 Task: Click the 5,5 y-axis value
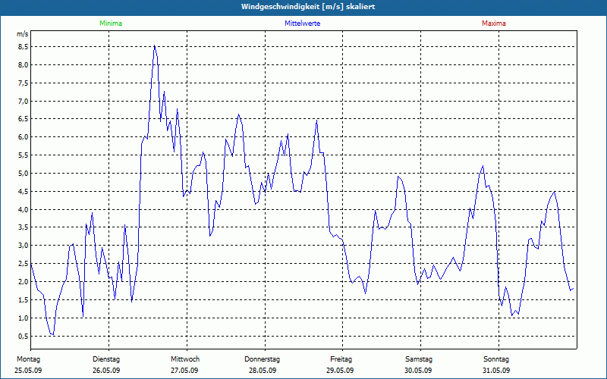24,155
